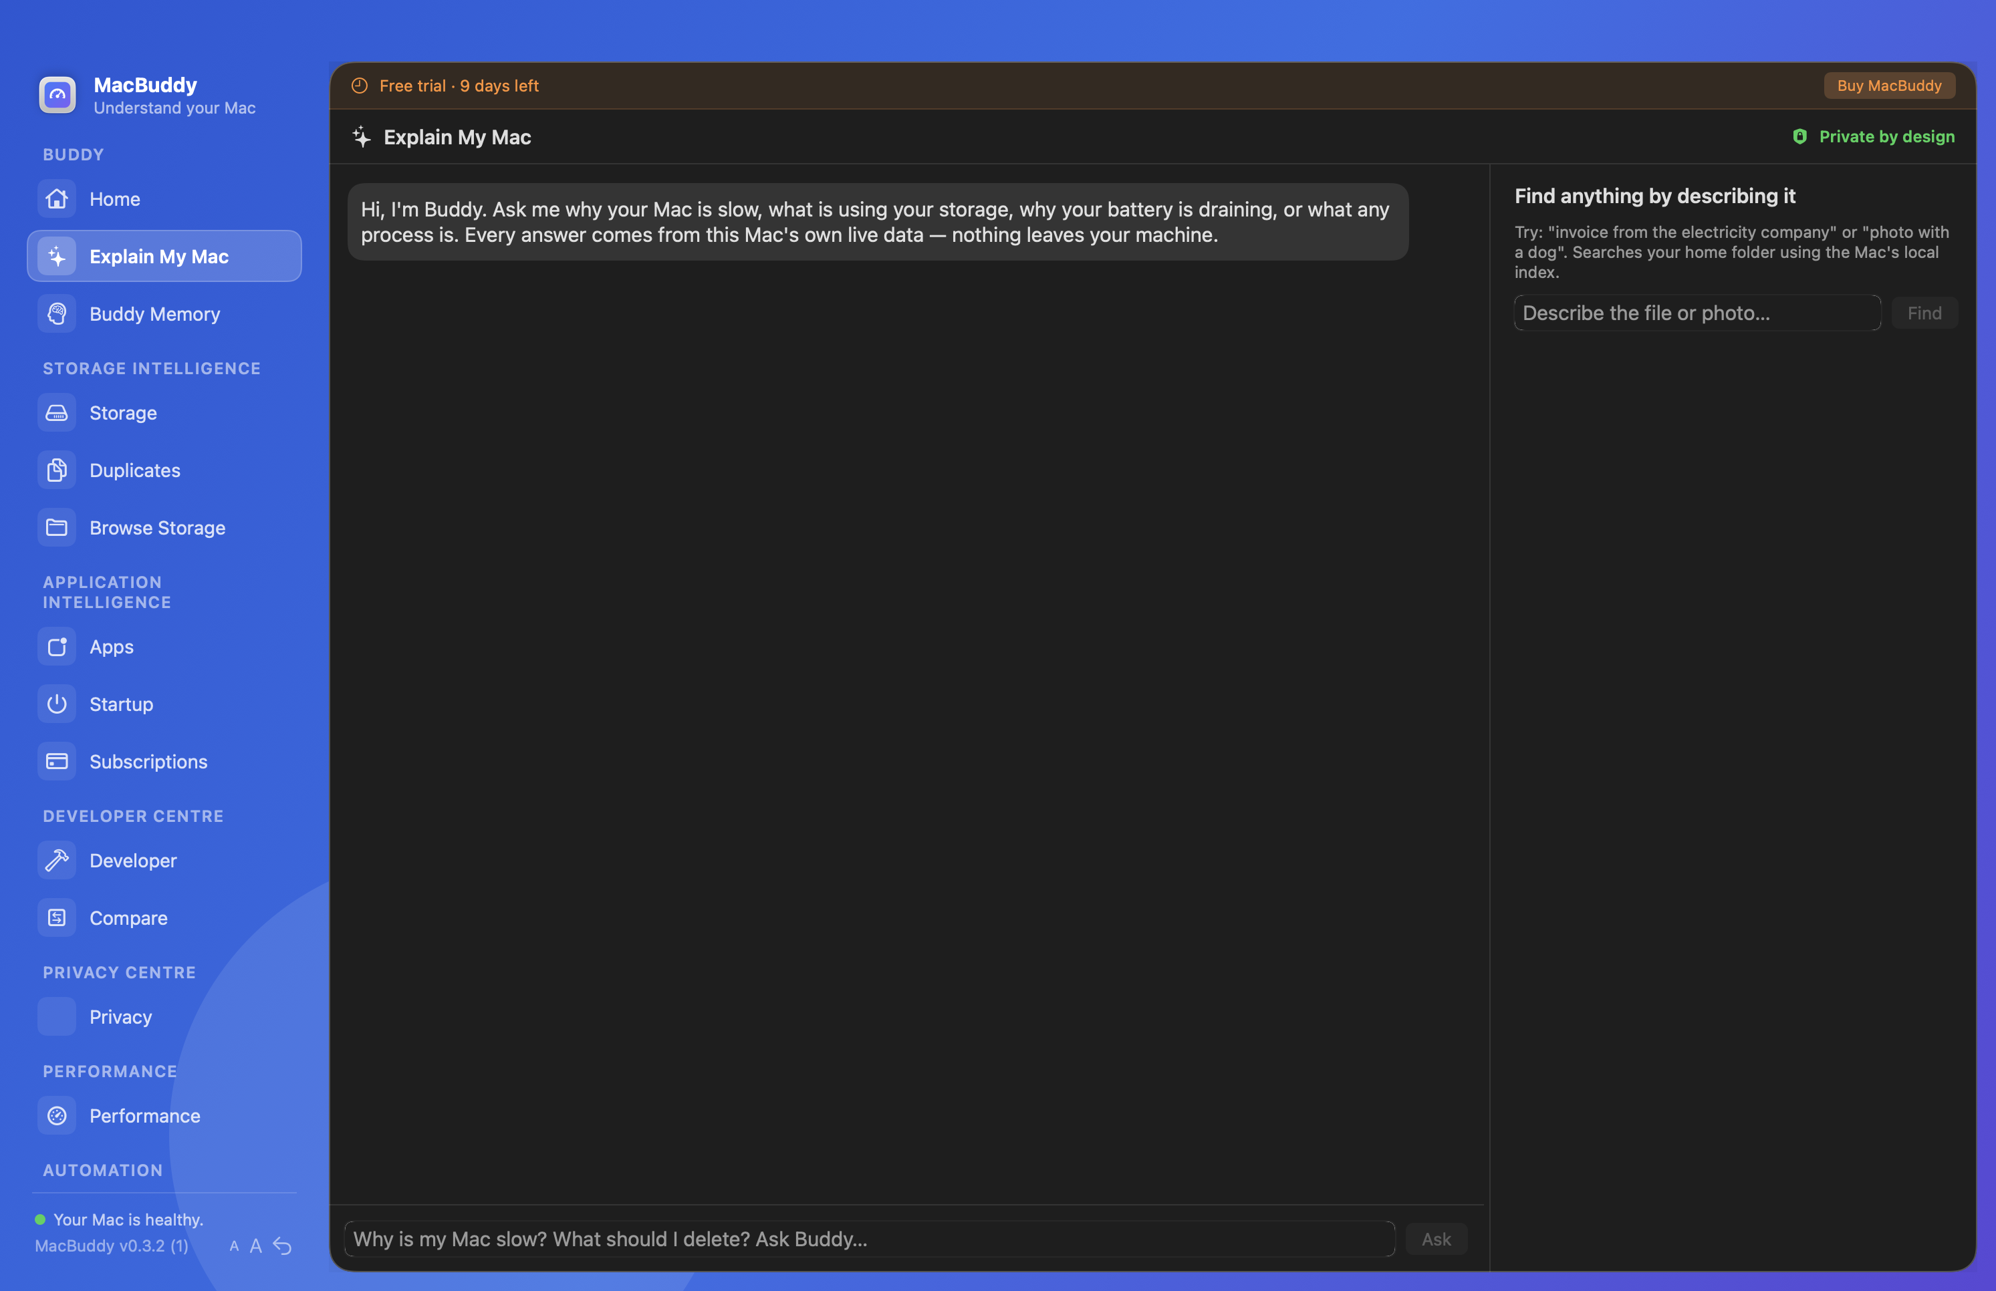This screenshot has height=1291, width=1996.
Task: Click the Buy MacBuddy button
Action: (1890, 86)
